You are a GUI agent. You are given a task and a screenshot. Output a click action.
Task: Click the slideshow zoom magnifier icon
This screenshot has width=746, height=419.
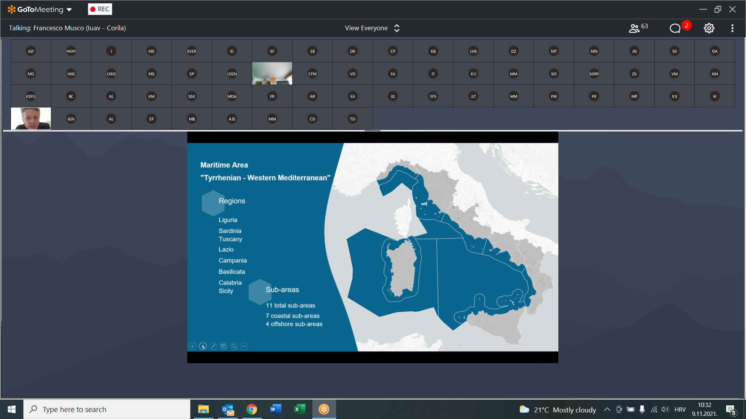(x=234, y=346)
